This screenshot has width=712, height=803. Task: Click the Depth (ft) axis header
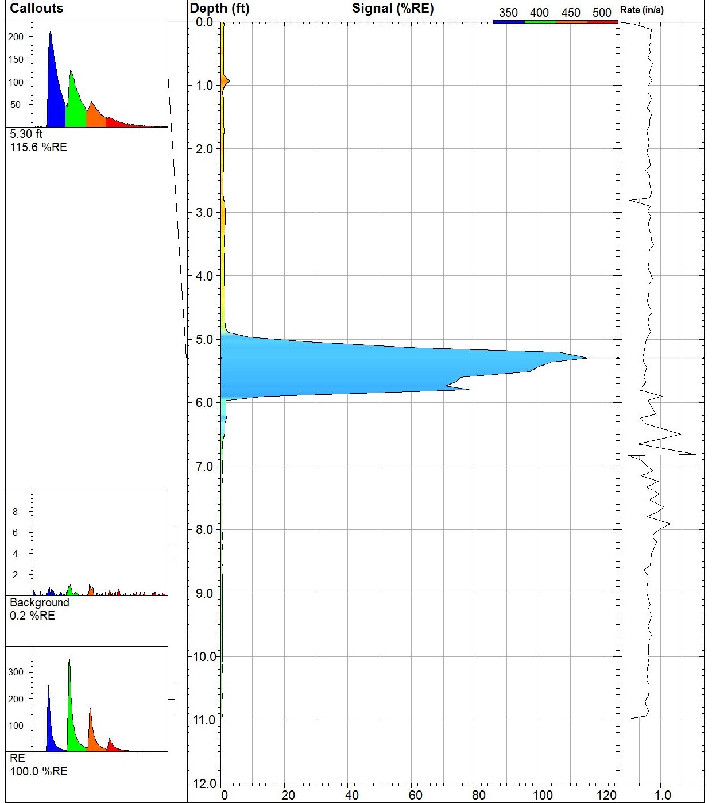click(x=219, y=9)
